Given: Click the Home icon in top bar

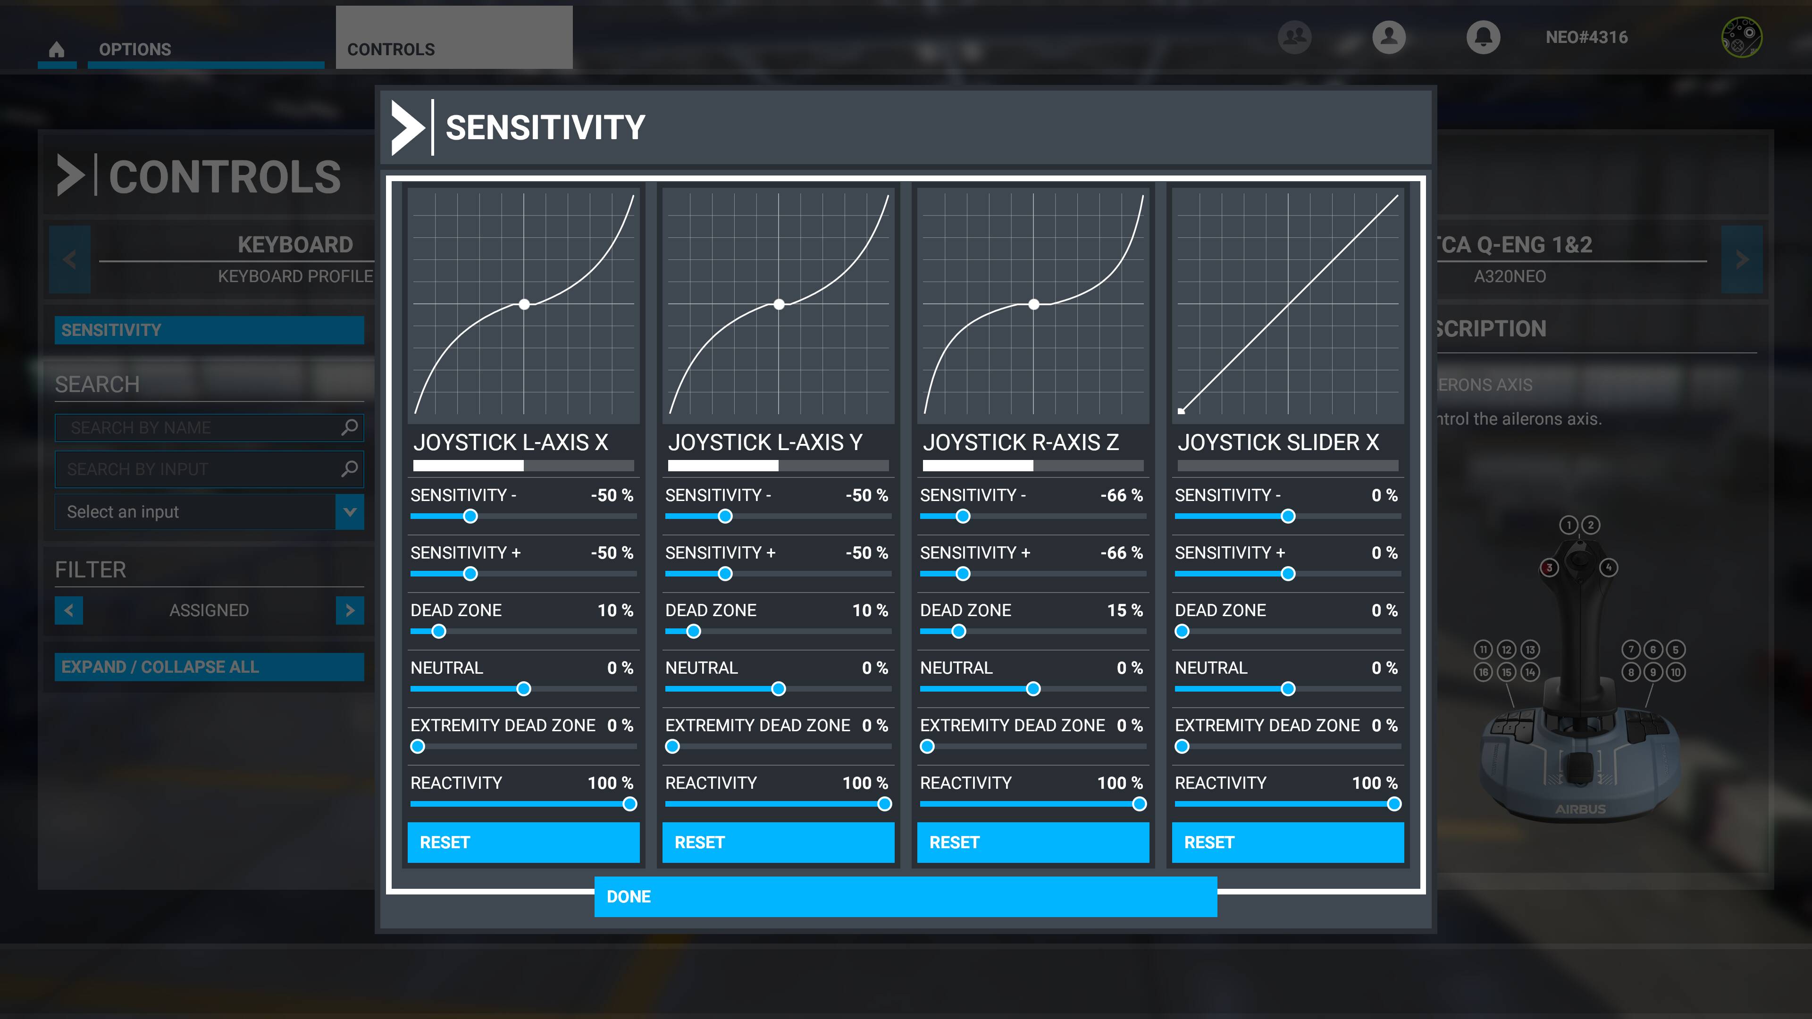Looking at the screenshot, I should [x=57, y=49].
